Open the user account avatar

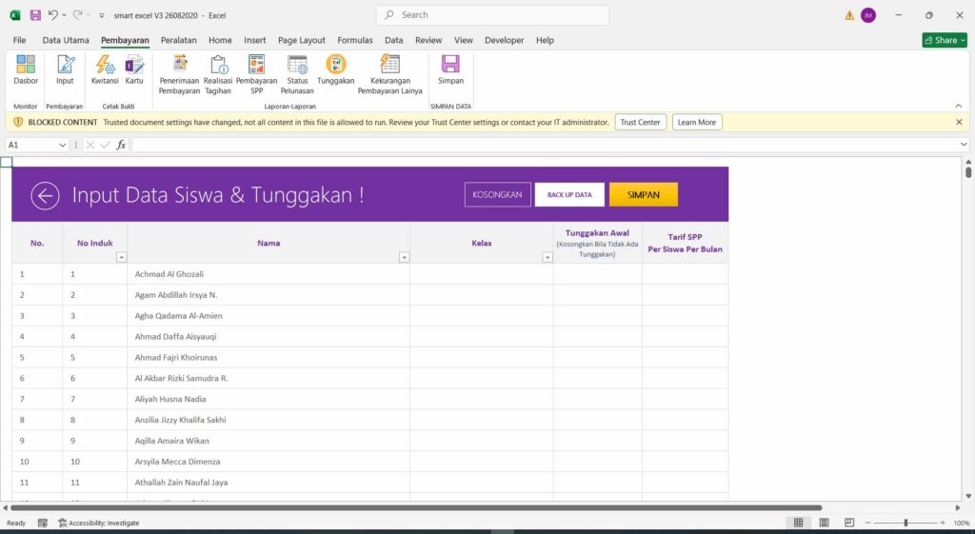[868, 15]
